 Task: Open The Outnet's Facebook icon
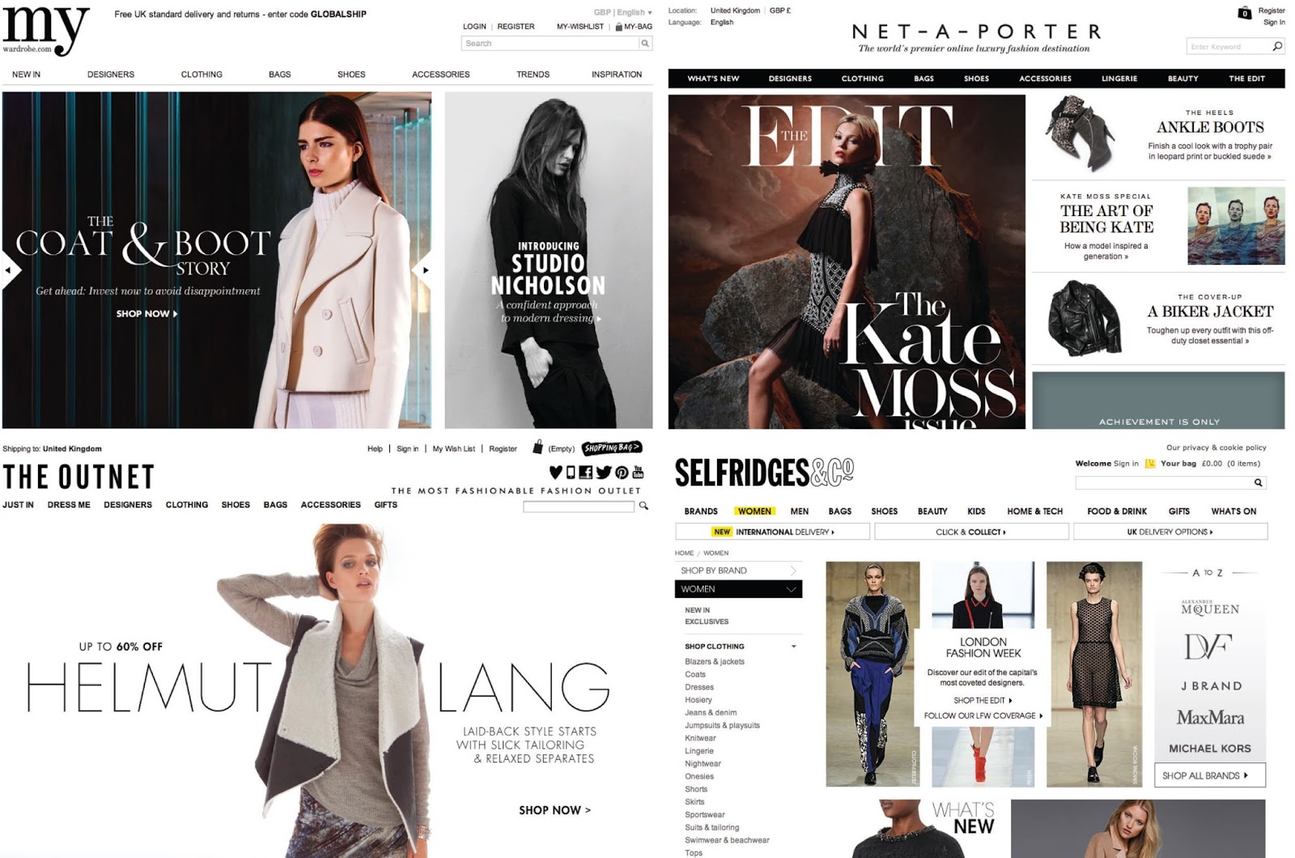pyautogui.click(x=585, y=472)
